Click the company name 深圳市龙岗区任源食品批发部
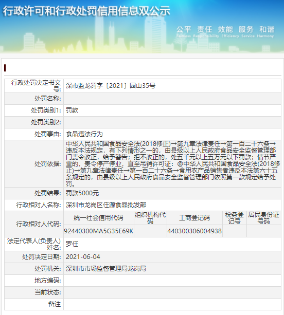Viewport: 284px width, 315px height. point(106,205)
